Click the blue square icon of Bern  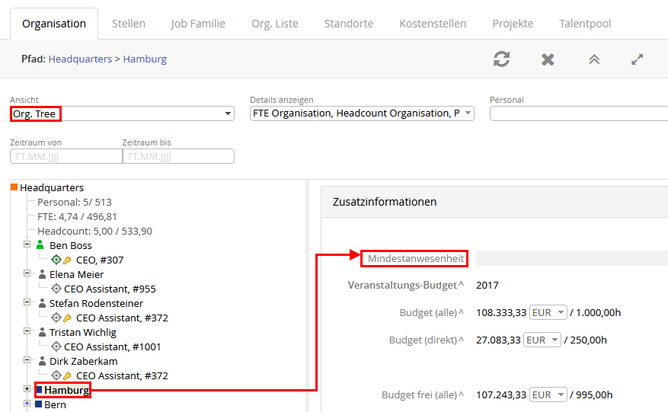[x=38, y=404]
